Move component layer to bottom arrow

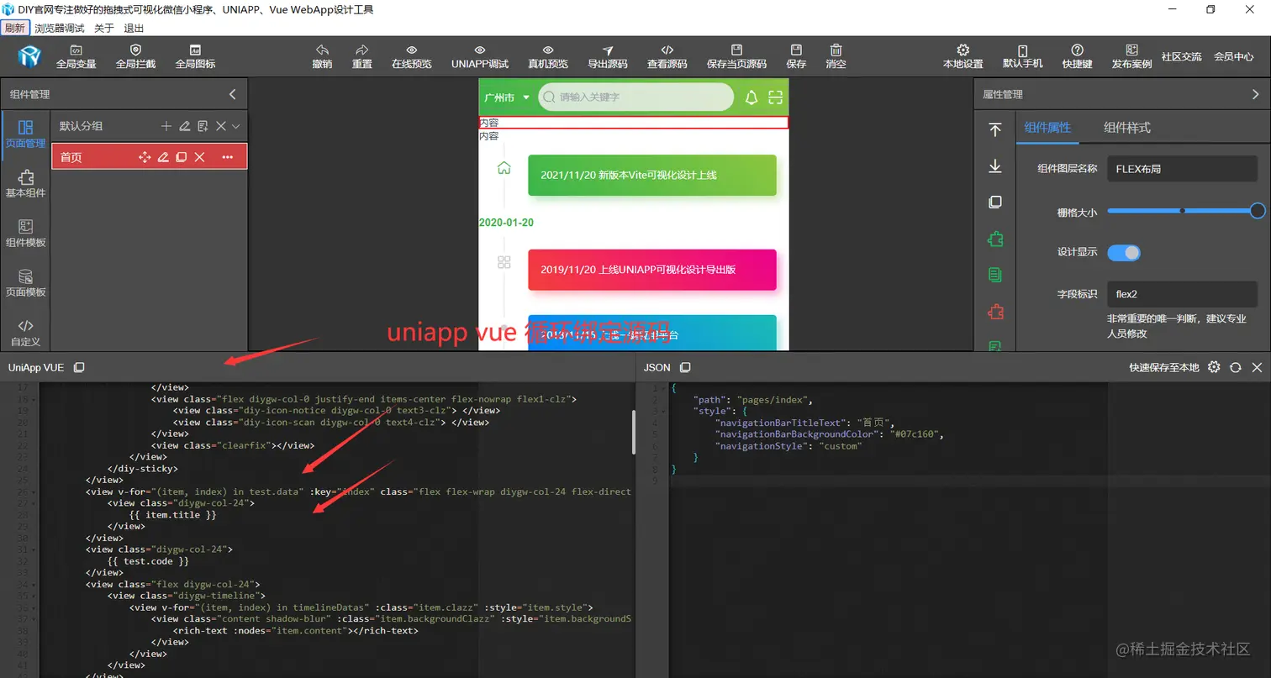point(995,166)
